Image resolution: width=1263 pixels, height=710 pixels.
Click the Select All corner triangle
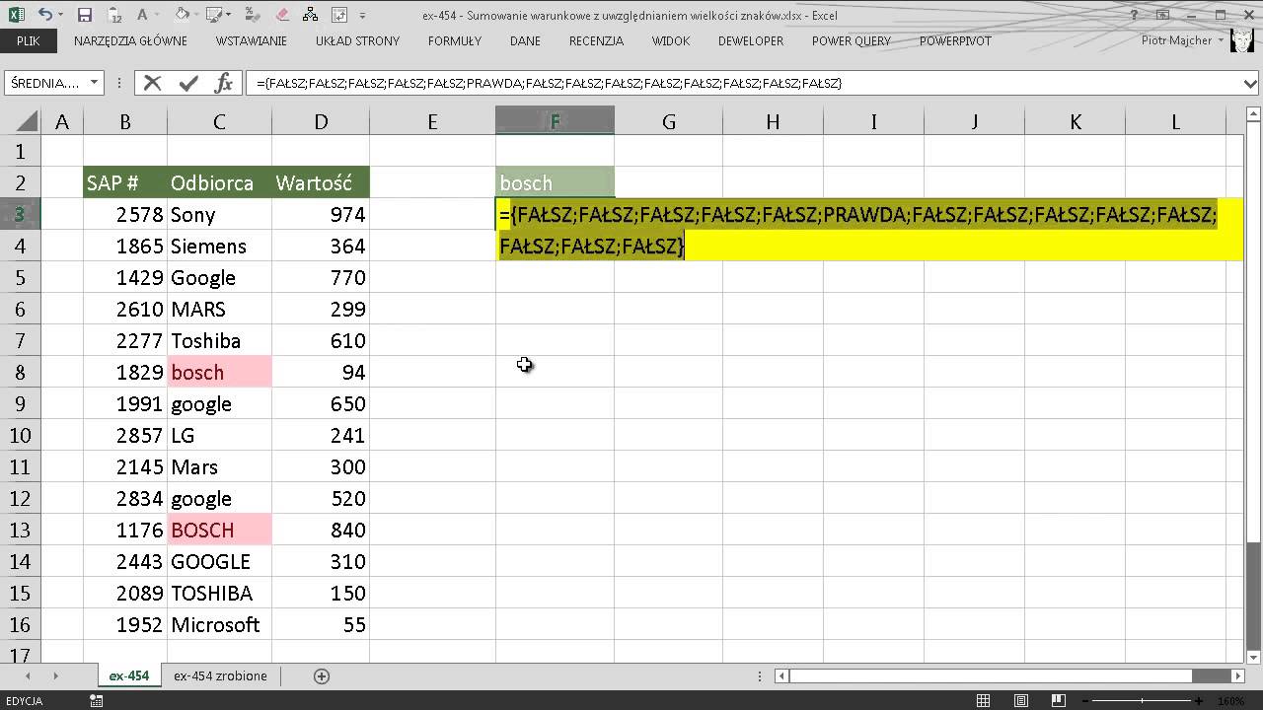pyautogui.click(x=26, y=121)
